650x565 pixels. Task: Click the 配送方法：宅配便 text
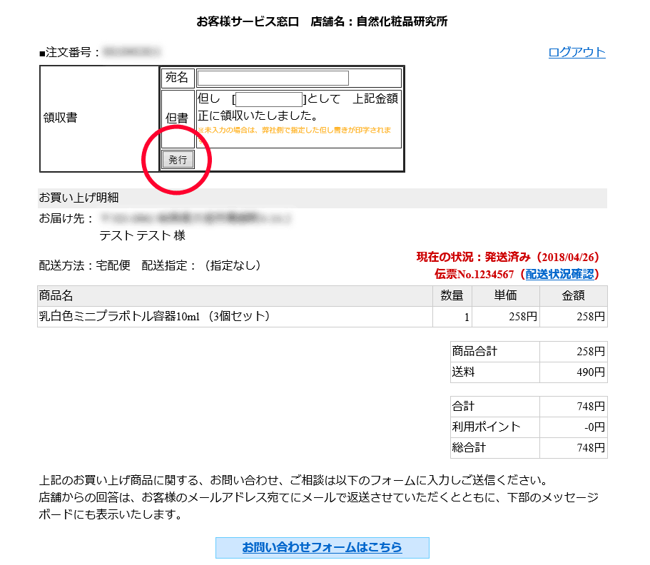click(85, 265)
